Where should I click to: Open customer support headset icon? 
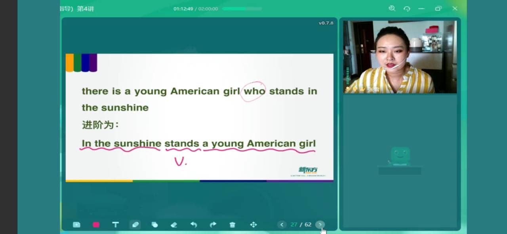pos(407,8)
